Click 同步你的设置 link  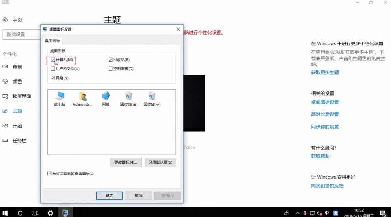coord(325,127)
